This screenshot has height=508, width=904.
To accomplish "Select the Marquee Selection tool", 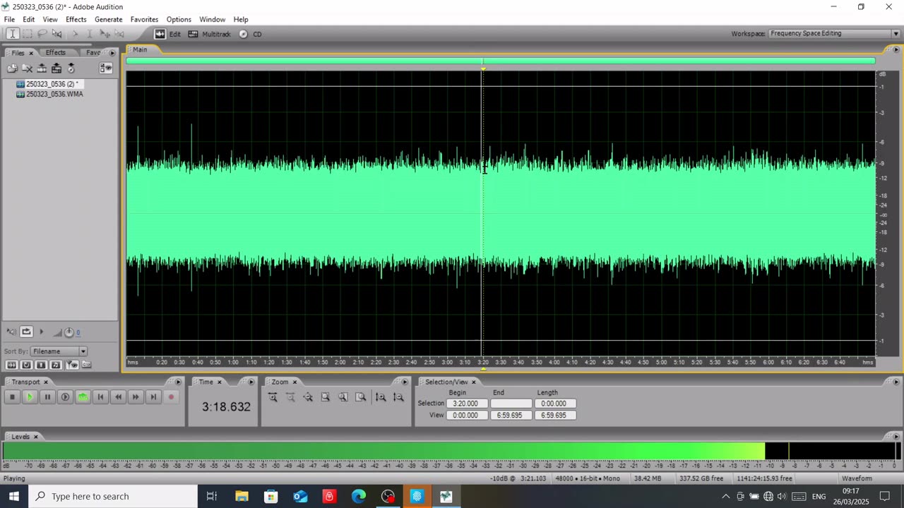I will [x=27, y=34].
